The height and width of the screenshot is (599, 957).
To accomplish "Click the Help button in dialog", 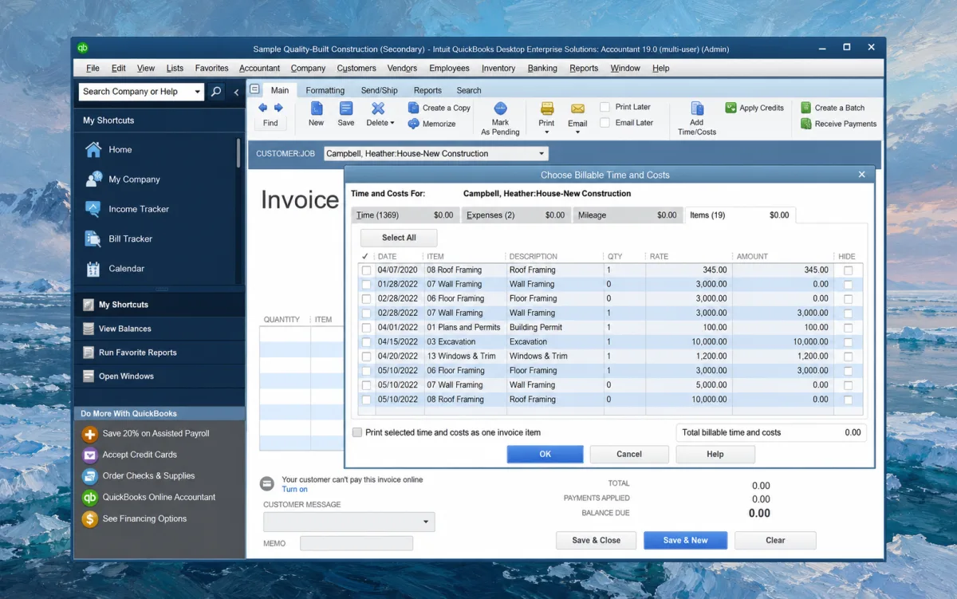I will point(715,454).
